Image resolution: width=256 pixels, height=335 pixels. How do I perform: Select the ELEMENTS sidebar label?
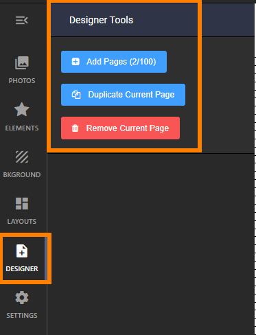coord(22,128)
